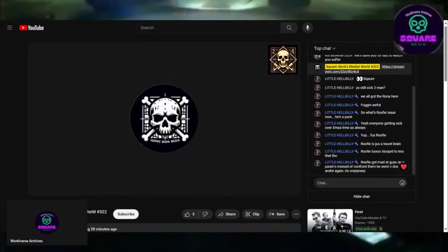Viewport: 448px width, 252px height.
Task: Click the red heart reaction in chat
Action: [404, 167]
